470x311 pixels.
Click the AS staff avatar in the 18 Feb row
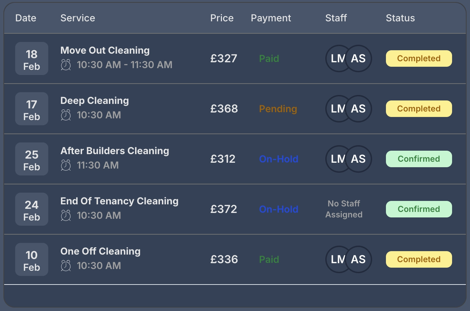tap(359, 58)
